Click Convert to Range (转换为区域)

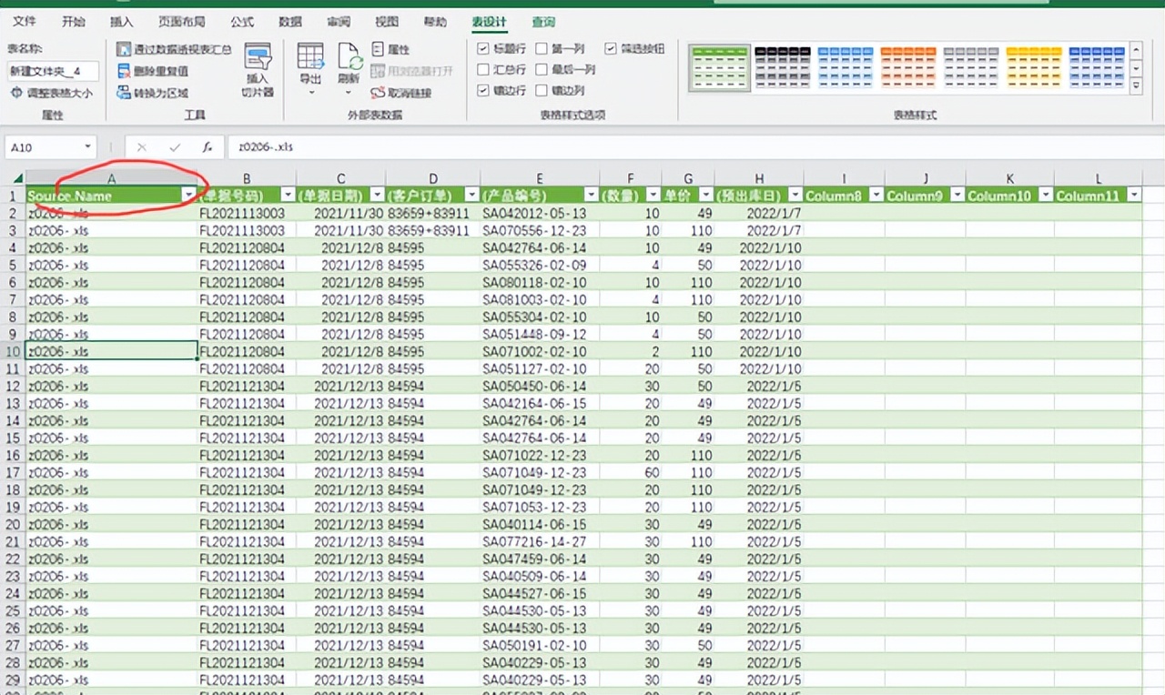(154, 93)
